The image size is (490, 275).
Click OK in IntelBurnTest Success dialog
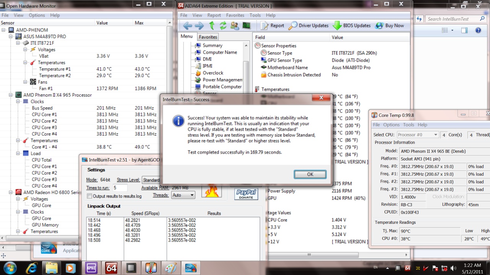click(x=310, y=174)
